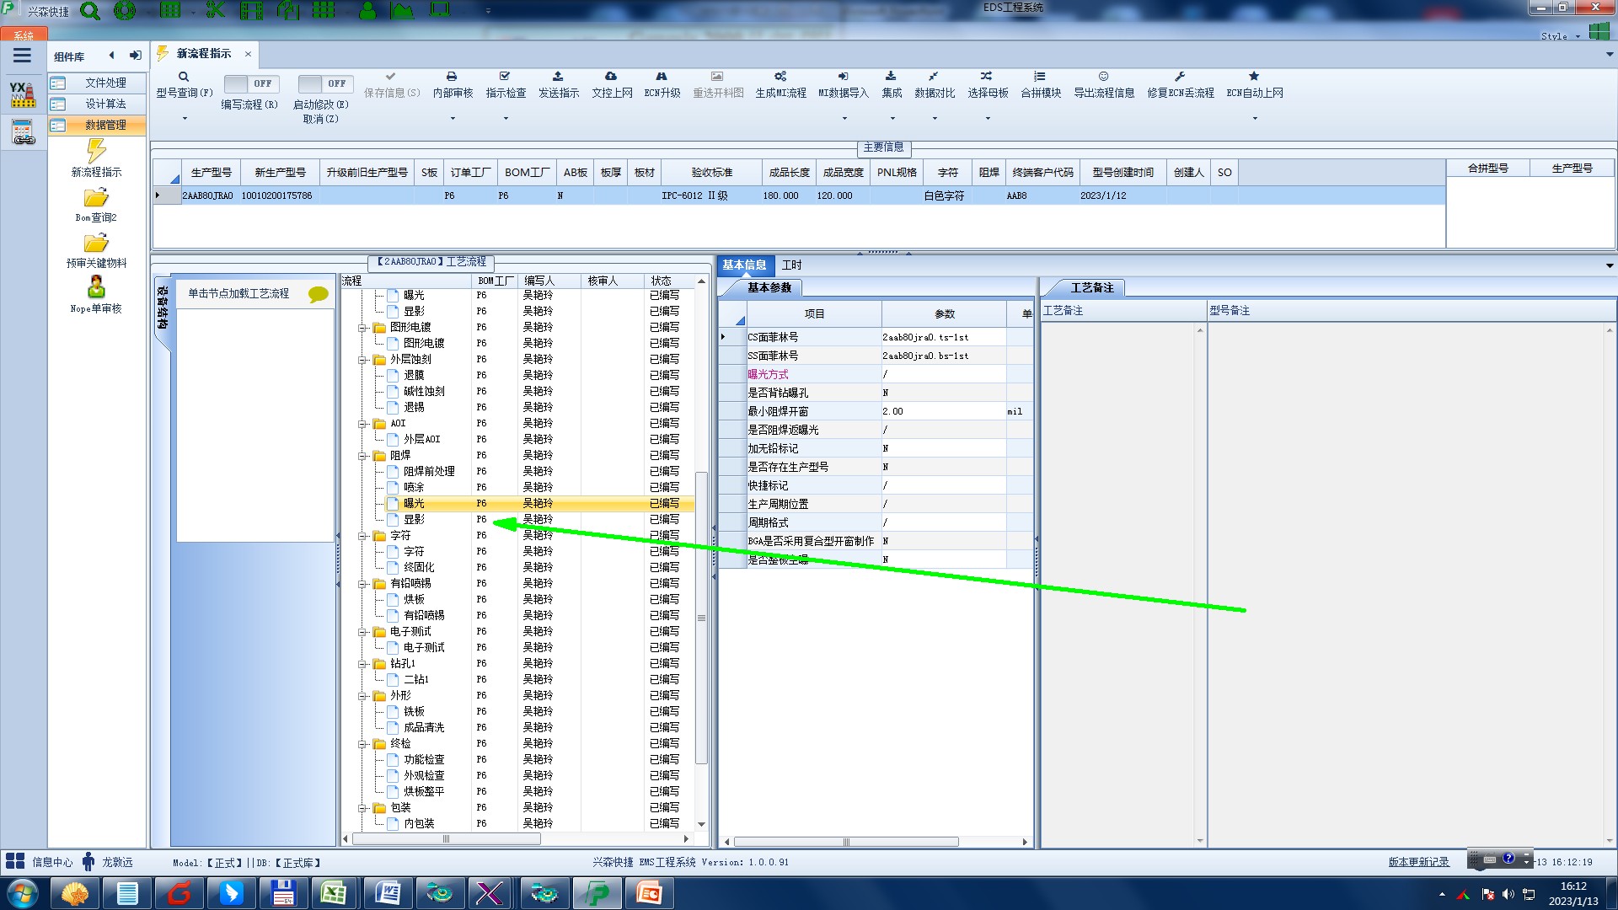Click the 最小阻焊开窗 parameter value field
This screenshot has width=1618, height=910.
pyautogui.click(x=942, y=411)
